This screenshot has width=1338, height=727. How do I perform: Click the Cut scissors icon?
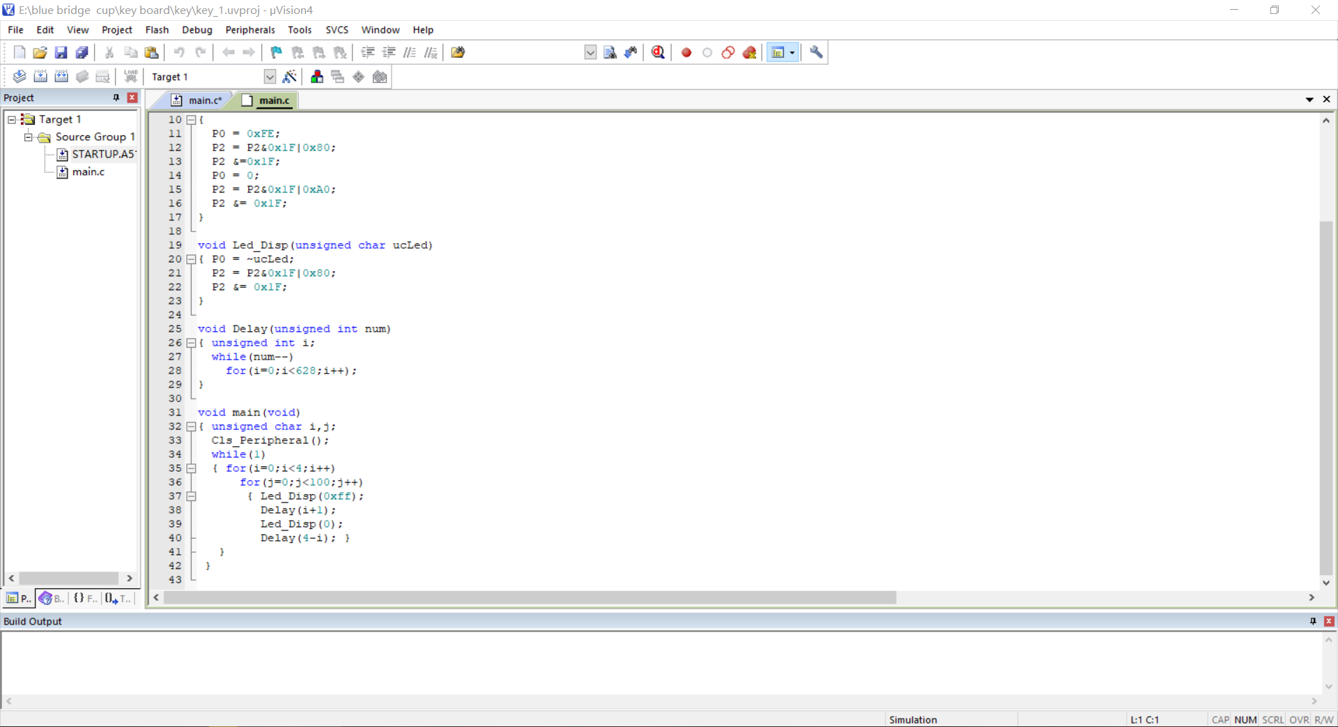tap(109, 52)
